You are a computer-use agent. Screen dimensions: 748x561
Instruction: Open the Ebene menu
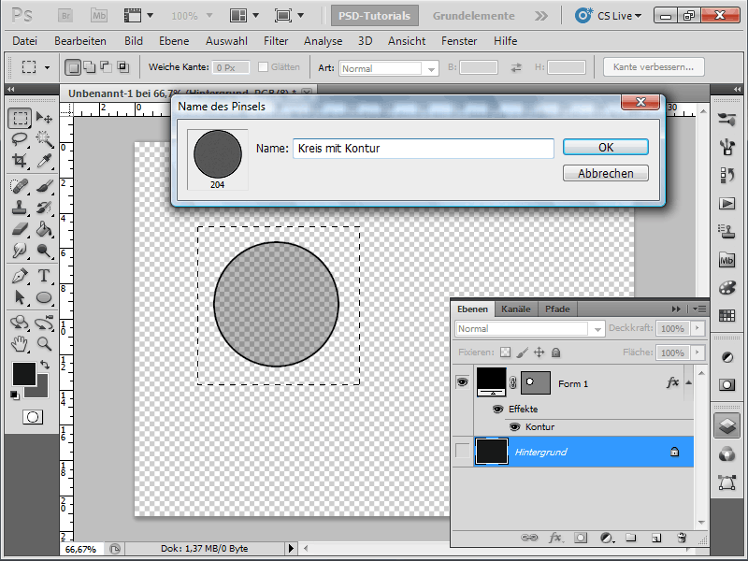[174, 41]
